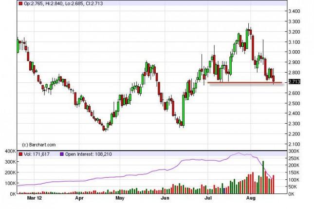
Task: Click the OHLC header text 'Op:2.765'
Action: pyautogui.click(x=33, y=3)
